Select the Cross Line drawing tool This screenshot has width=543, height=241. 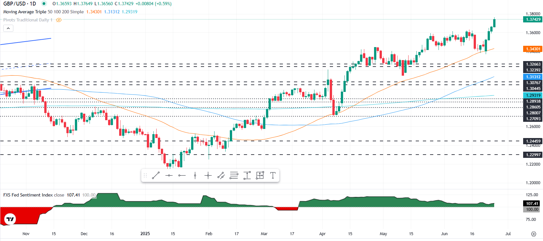208,176
